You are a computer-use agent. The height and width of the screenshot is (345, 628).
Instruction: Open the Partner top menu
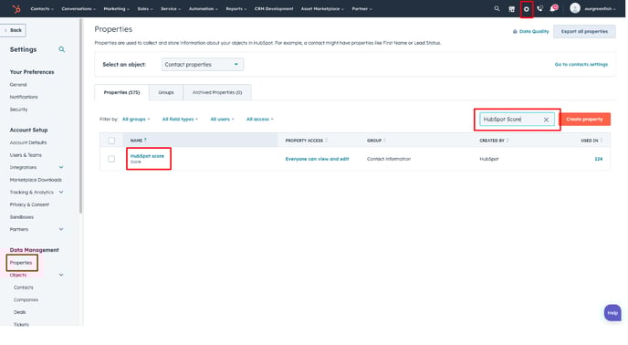tap(361, 9)
